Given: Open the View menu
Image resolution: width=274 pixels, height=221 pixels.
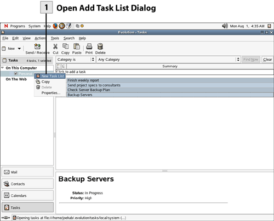Looking at the screenshot, I should 26,38.
